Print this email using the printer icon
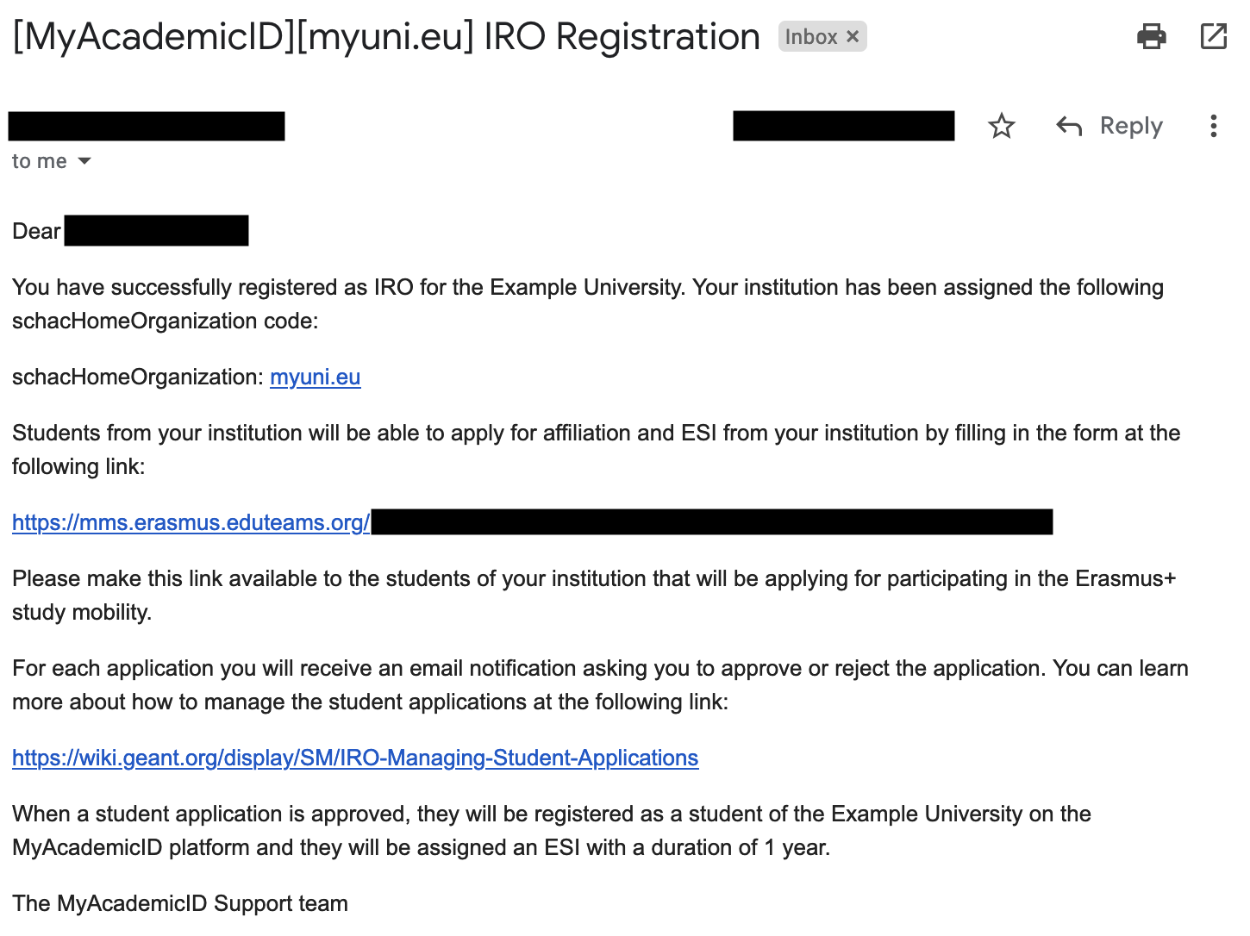Screen dimensions: 1250x936 [1151, 36]
